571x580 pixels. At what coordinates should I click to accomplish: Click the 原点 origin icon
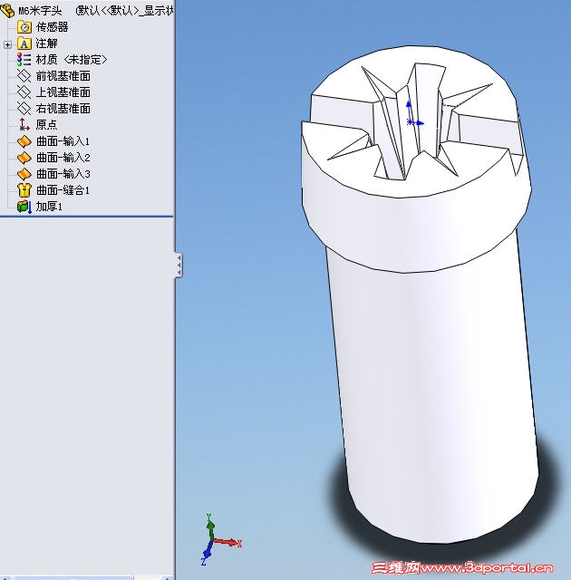tap(24, 125)
